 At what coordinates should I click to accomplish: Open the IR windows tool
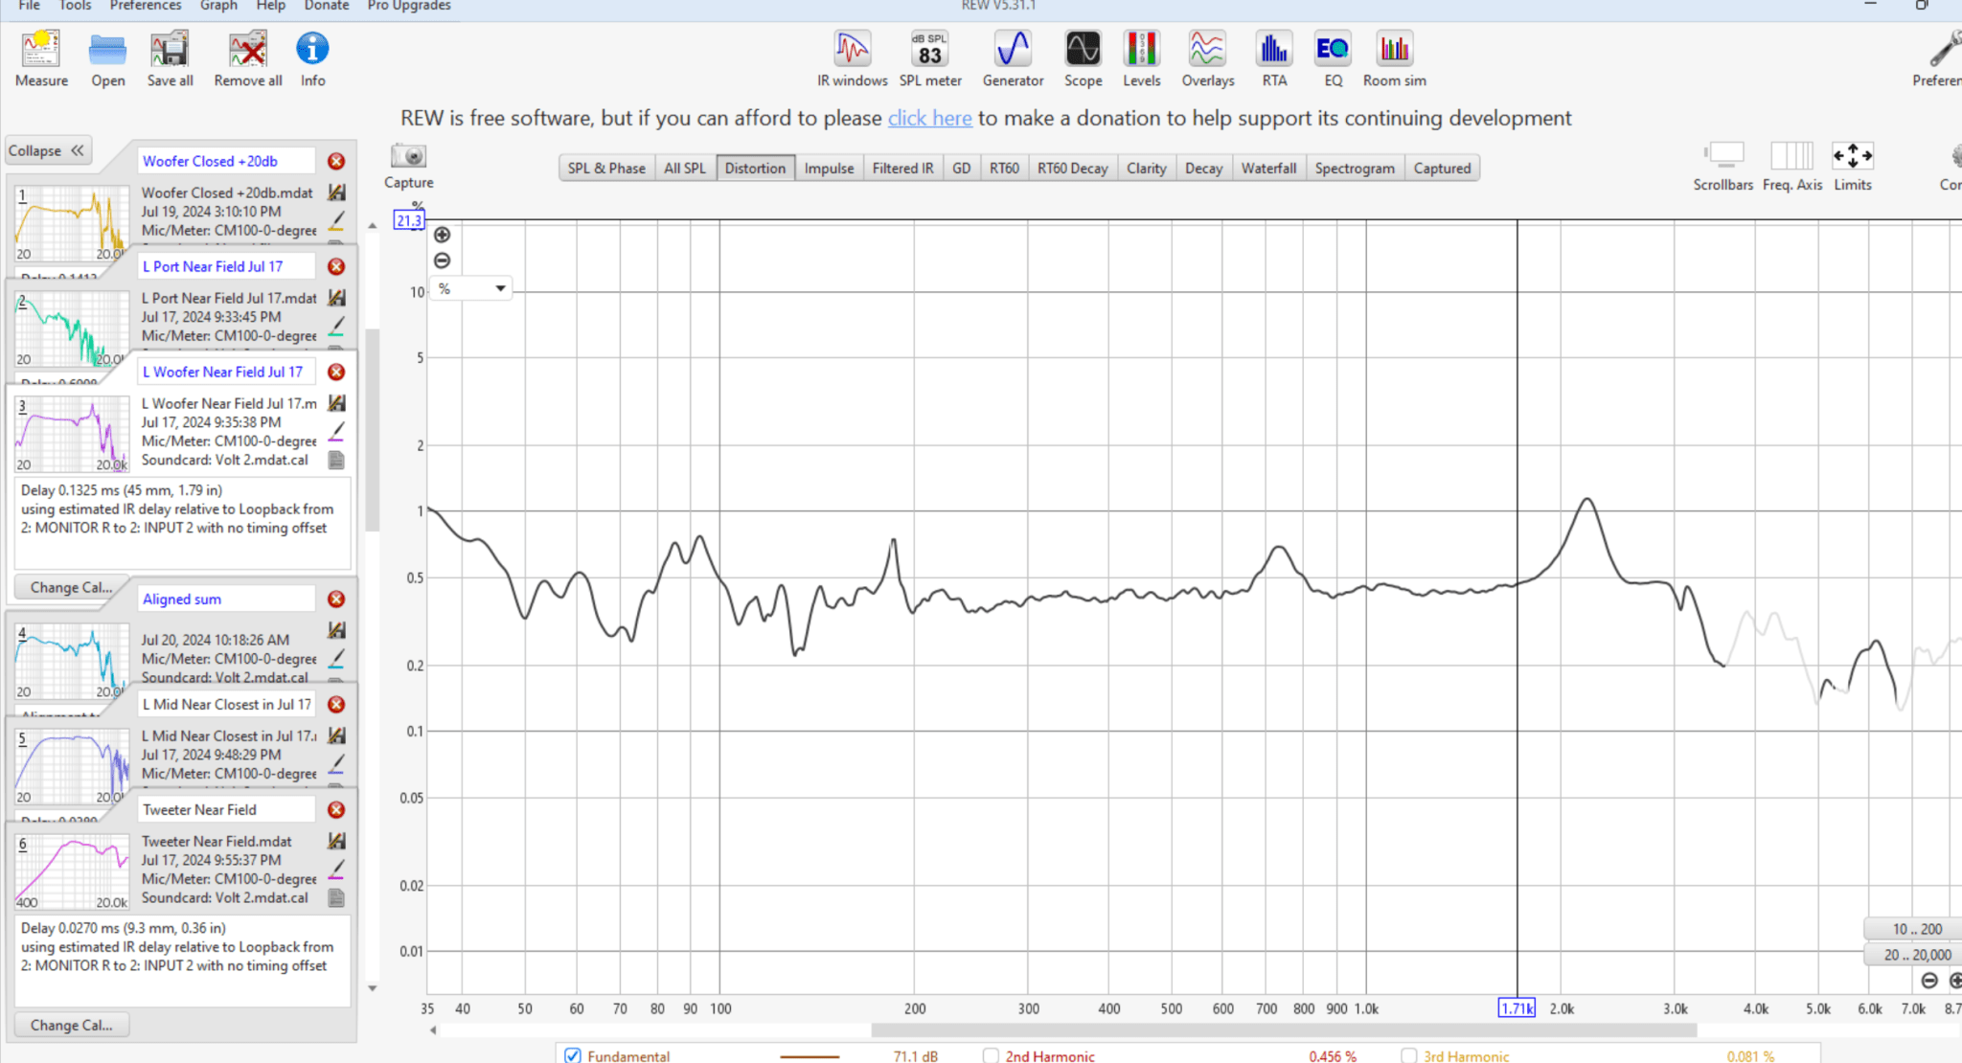point(852,58)
